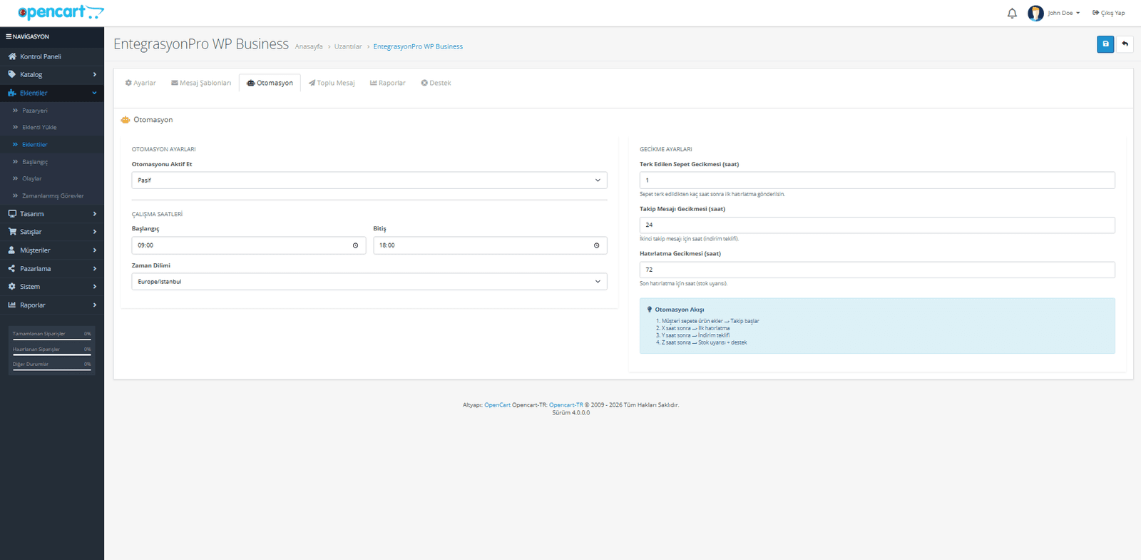Viewport: 1141px width, 560px height.
Task: Click the 'Sürüm 4.0.0.0' version text
Action: coord(571,413)
